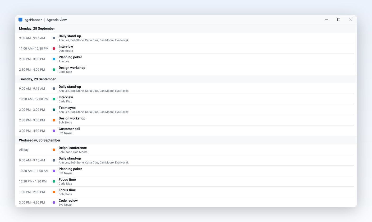
Task: Open Design workshop event with Carla Diaz
Action: tap(72, 68)
